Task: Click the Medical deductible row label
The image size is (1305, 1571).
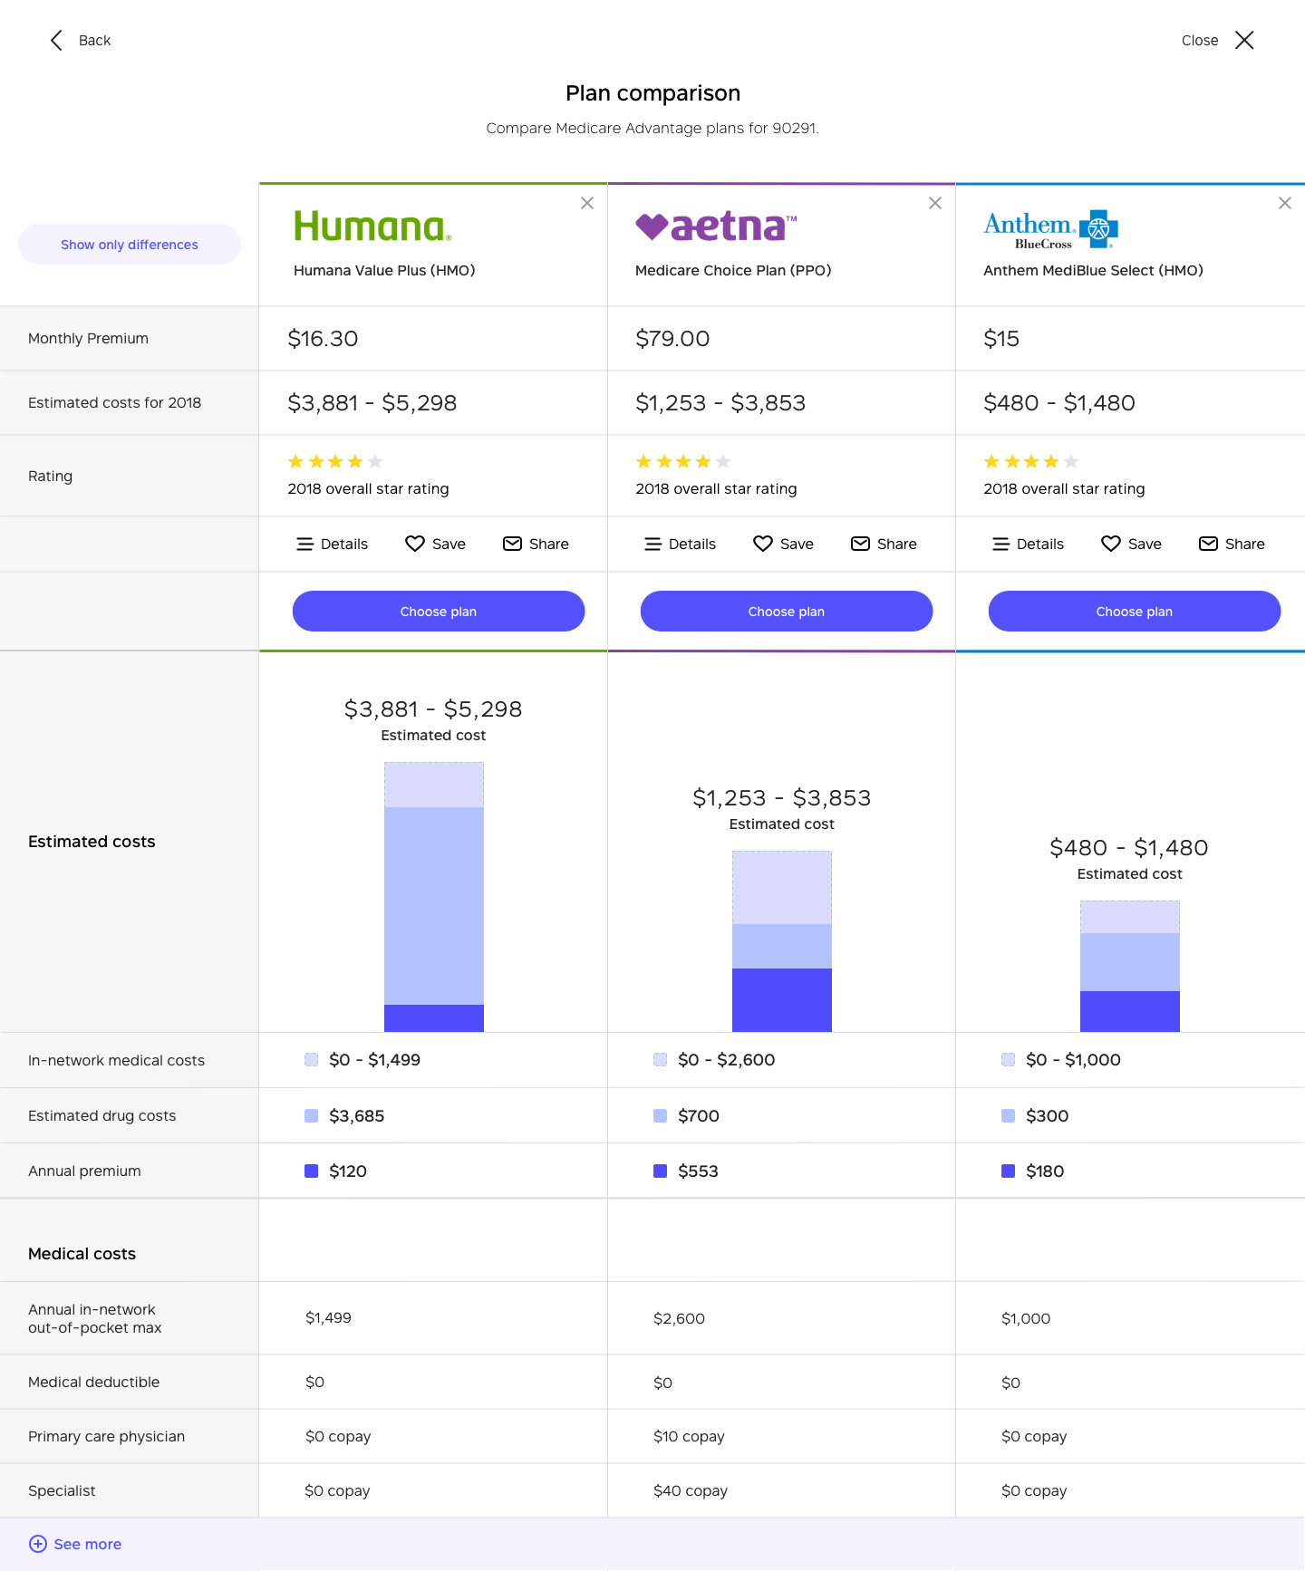Action: coord(93,1383)
